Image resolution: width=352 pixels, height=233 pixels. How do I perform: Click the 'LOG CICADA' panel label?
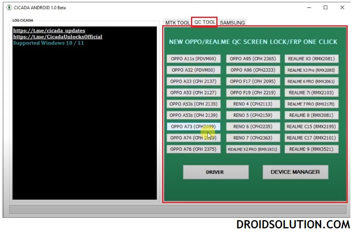[x=23, y=20]
